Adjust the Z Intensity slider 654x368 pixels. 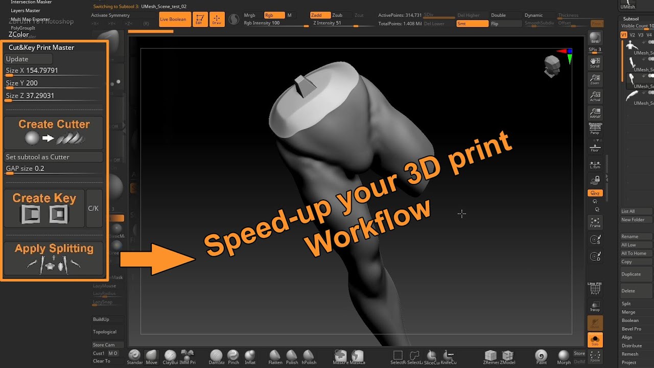coord(344,24)
